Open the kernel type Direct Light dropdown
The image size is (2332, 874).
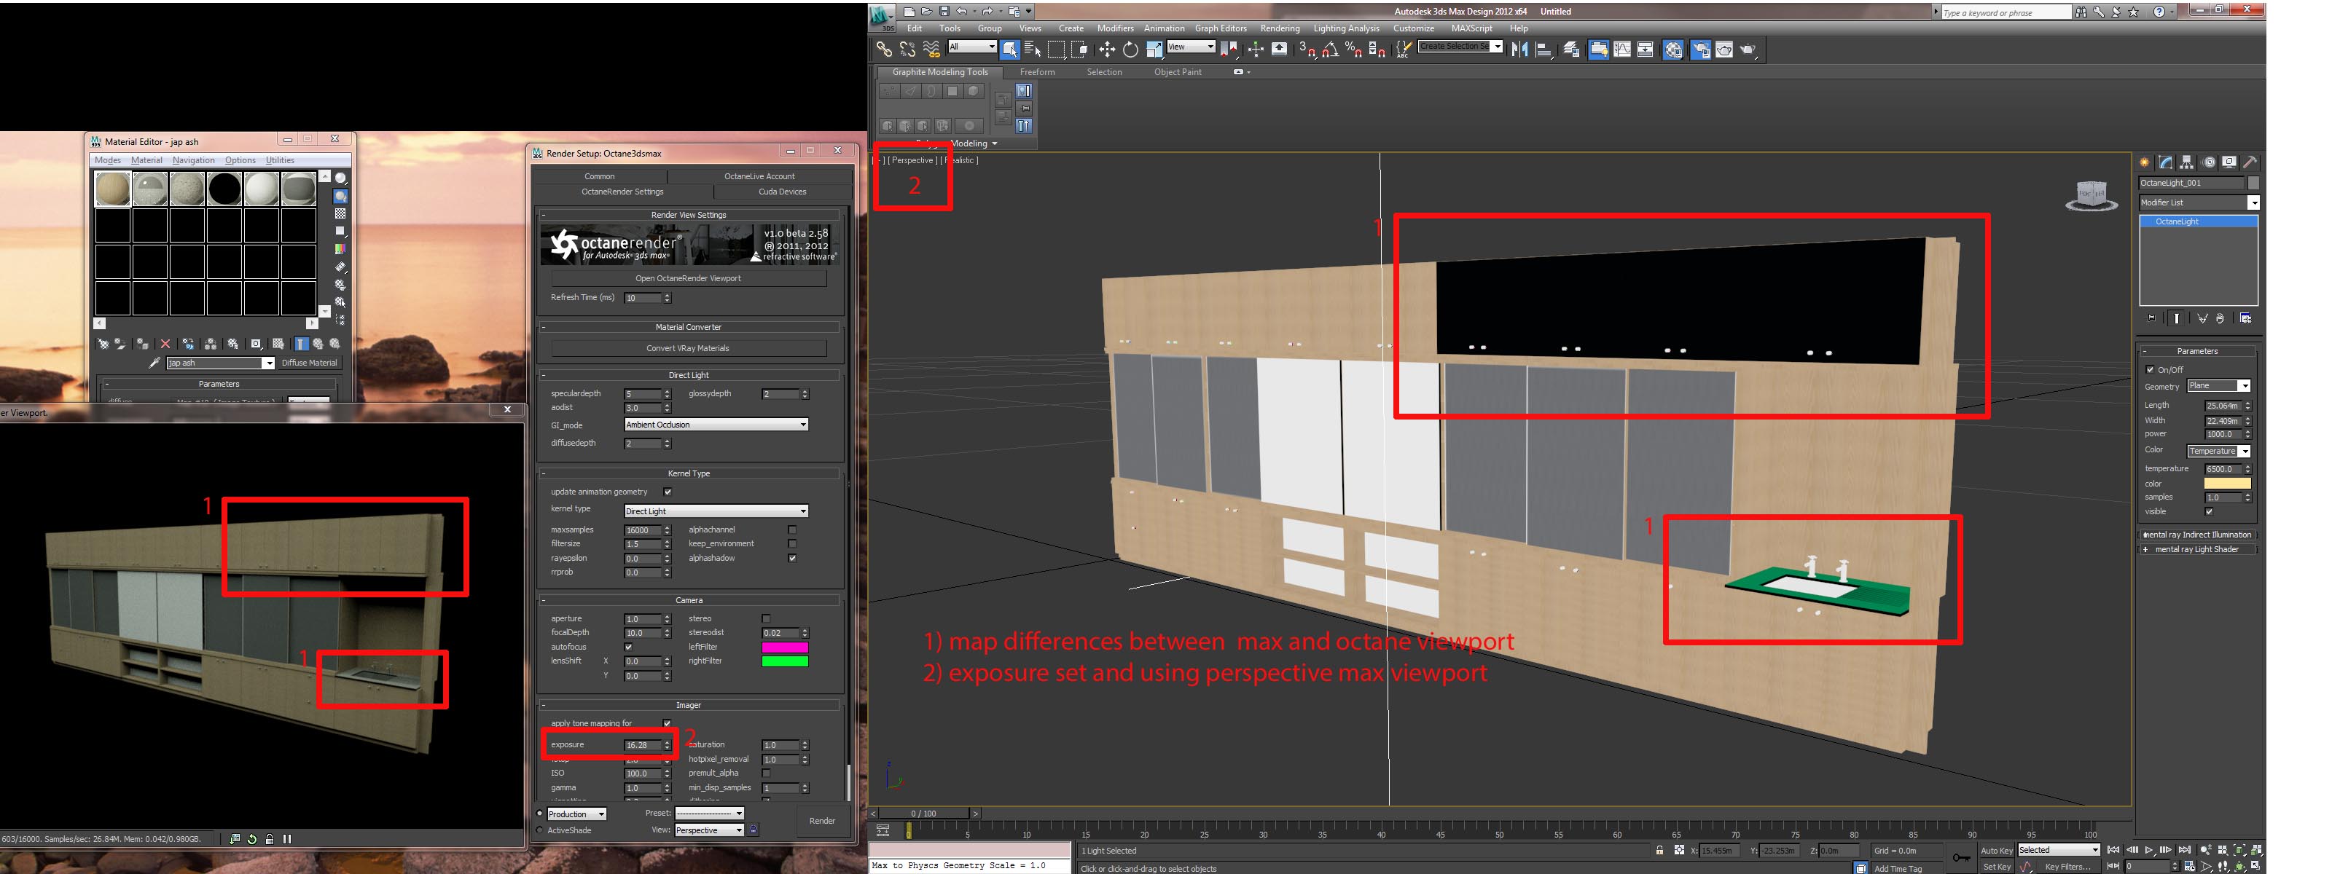click(715, 511)
